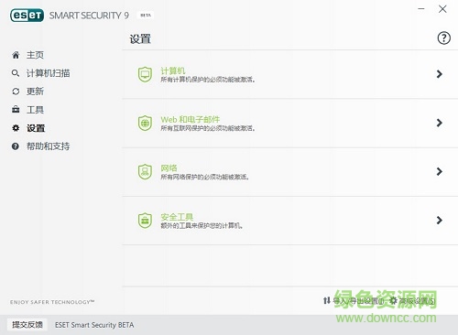Close the ESET window
This screenshot has width=458, height=335.
[442, 9]
